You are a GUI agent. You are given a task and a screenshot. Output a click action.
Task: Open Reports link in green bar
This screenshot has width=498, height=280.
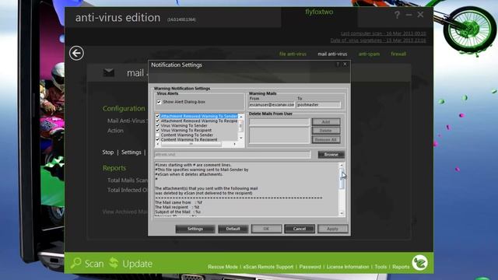point(401,267)
